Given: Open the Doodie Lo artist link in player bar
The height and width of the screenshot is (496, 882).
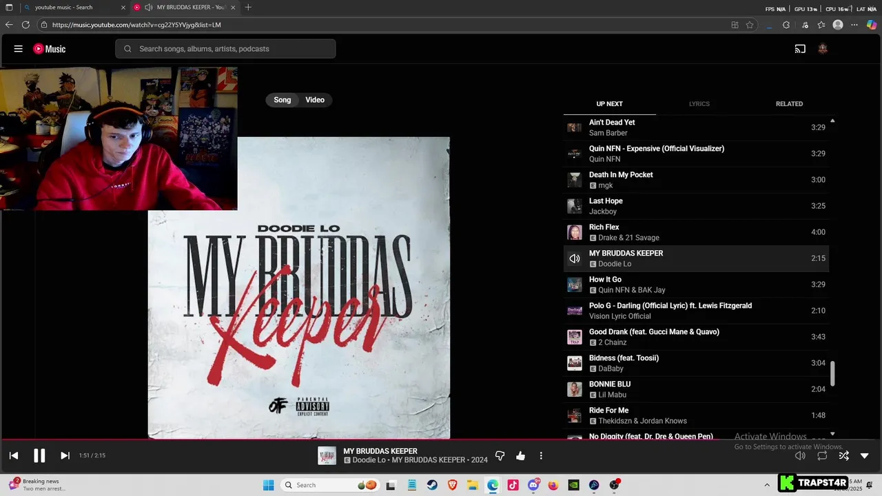Looking at the screenshot, I should [x=370, y=460].
